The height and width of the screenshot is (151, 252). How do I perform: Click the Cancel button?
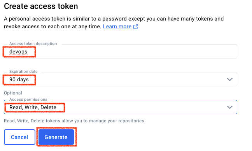pos(19,137)
